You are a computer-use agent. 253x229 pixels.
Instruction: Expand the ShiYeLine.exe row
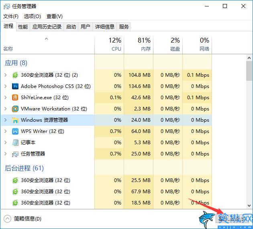6,98
